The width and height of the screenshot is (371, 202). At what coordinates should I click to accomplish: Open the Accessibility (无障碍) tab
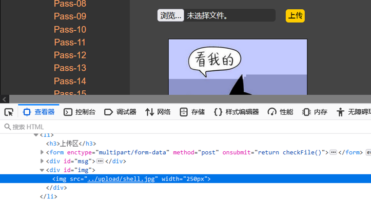(x=353, y=112)
